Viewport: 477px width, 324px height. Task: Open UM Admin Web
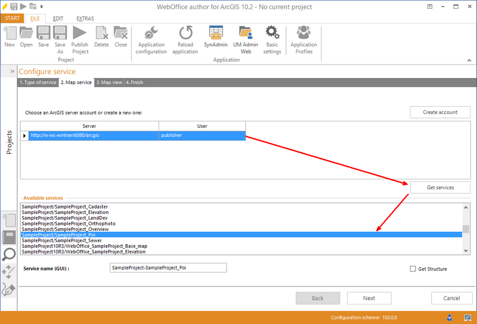pos(246,40)
